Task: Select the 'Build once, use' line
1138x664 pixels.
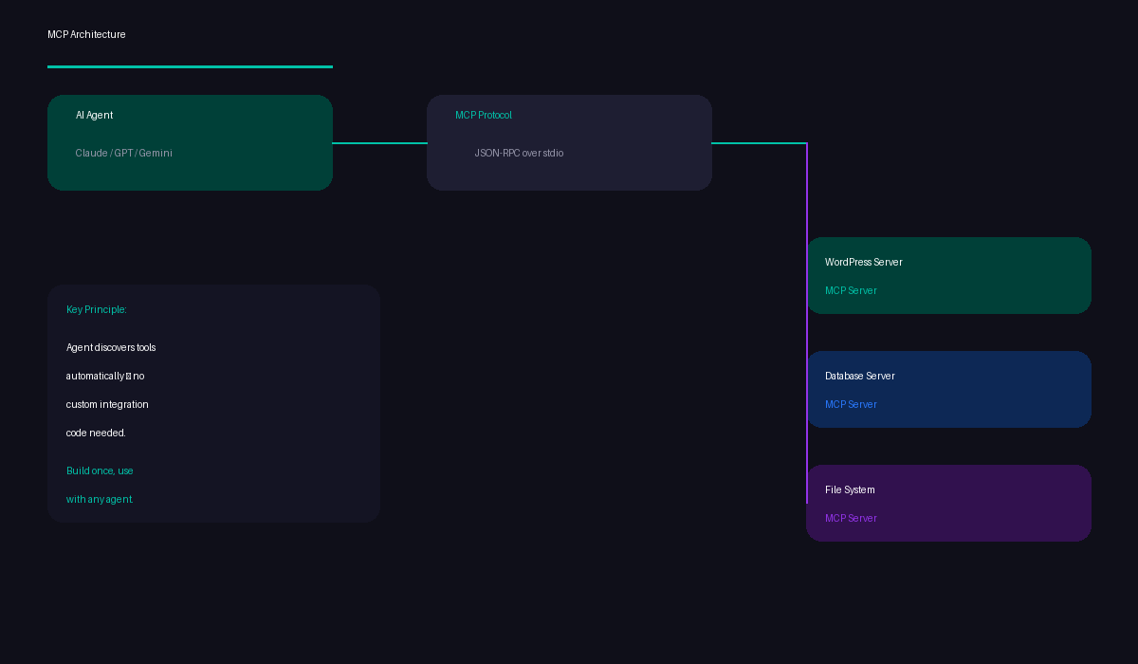Action: pos(100,471)
